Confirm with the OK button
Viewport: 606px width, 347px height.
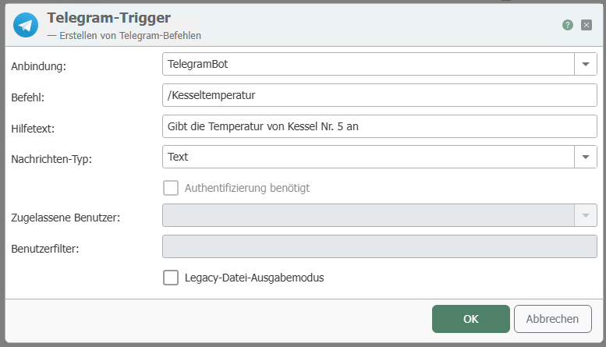click(470, 318)
